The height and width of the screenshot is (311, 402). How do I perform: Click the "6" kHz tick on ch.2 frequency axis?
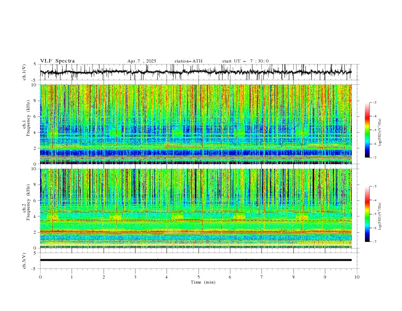(x=35, y=200)
